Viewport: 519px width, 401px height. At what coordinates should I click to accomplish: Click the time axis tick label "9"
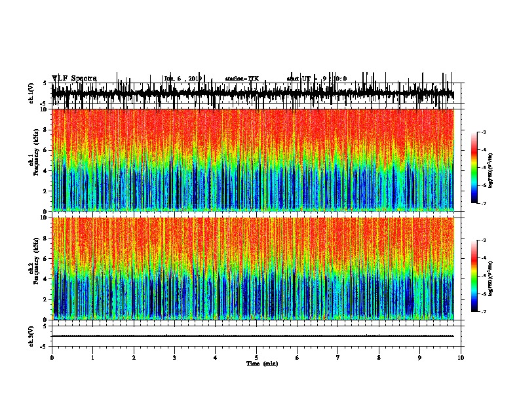(x=419, y=358)
